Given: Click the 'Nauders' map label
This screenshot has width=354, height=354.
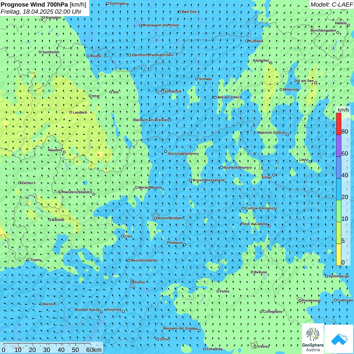Looking at the screenshot, I should [x=55, y=150].
